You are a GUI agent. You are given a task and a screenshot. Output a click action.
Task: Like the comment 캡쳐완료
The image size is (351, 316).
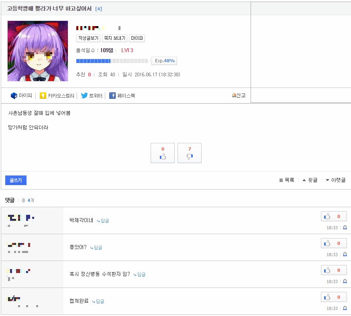(x=334, y=297)
